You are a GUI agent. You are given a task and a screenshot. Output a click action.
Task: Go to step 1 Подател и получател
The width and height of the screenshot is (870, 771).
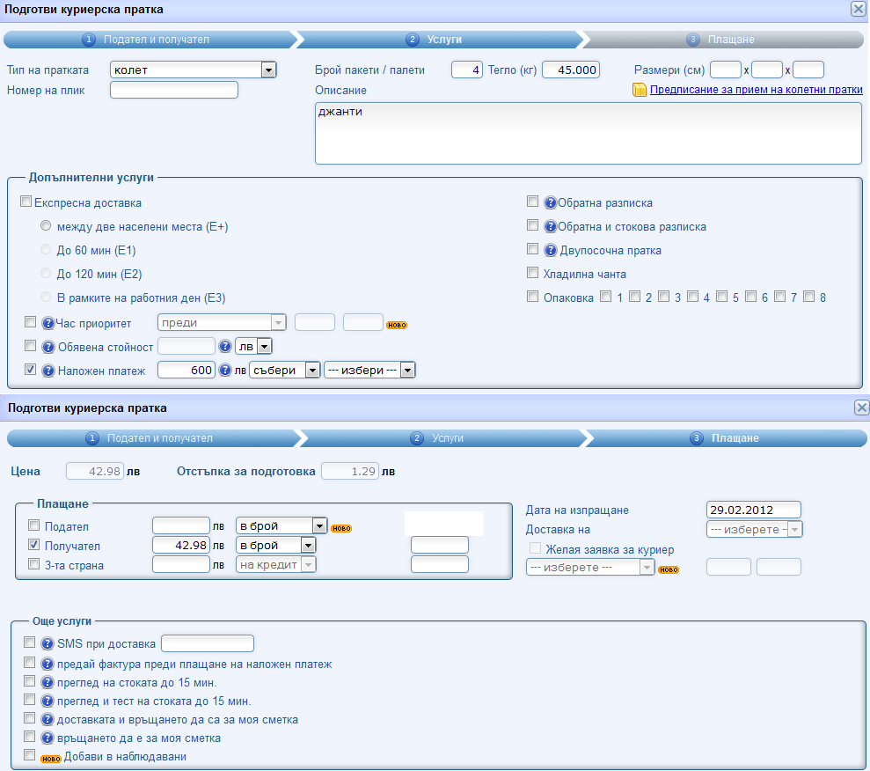(x=148, y=40)
